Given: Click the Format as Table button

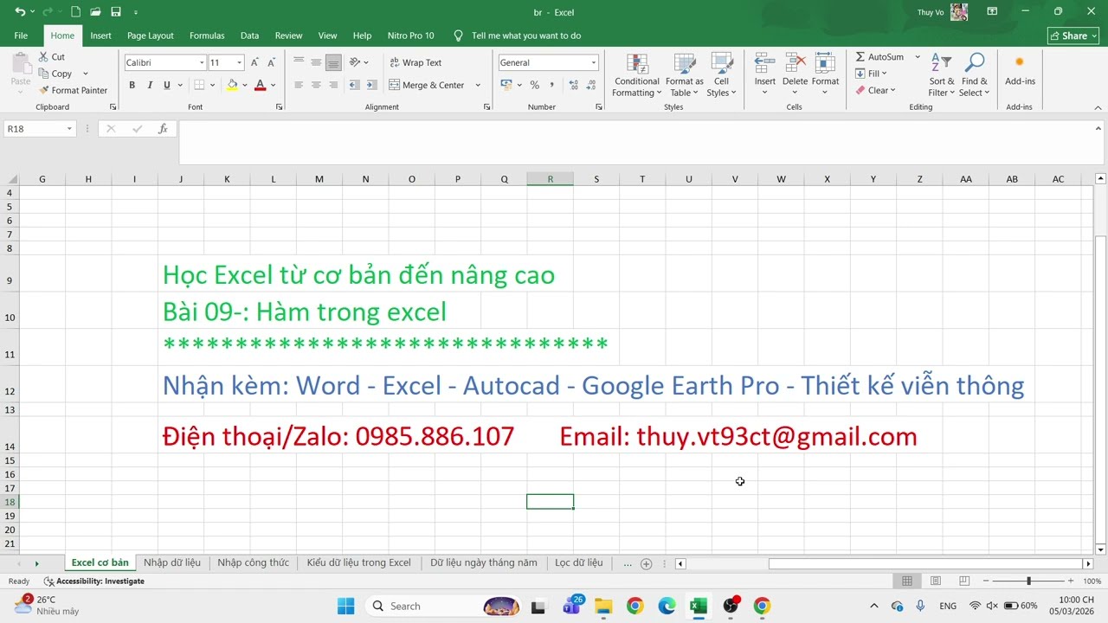Looking at the screenshot, I should 685,74.
